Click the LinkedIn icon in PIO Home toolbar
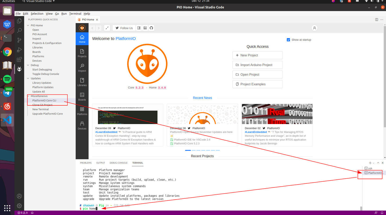The height and width of the screenshot is (215, 386). click(145, 28)
